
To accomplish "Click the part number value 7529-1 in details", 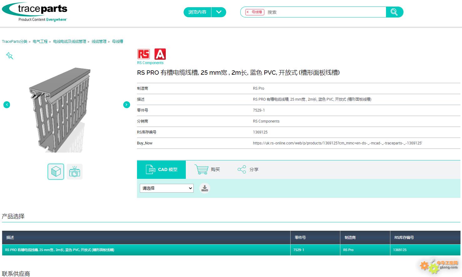I will click(x=259, y=110).
